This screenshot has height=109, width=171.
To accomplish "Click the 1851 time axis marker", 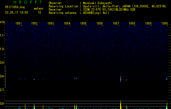I will [x=18, y=23].
